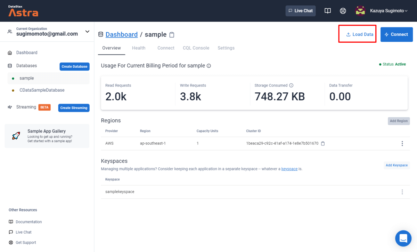Click the database icon beside Dashboard breadcrumb

click(101, 34)
